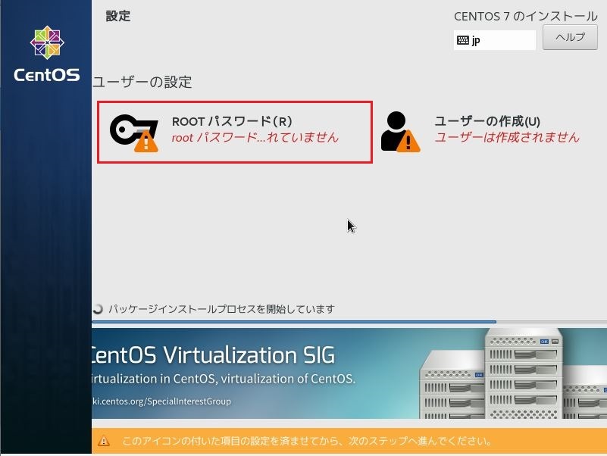Click the jp keyboard layout field
The height and width of the screenshot is (456, 607).
point(494,40)
